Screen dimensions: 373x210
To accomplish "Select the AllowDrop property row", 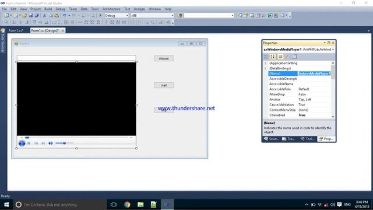I will [x=300, y=94].
